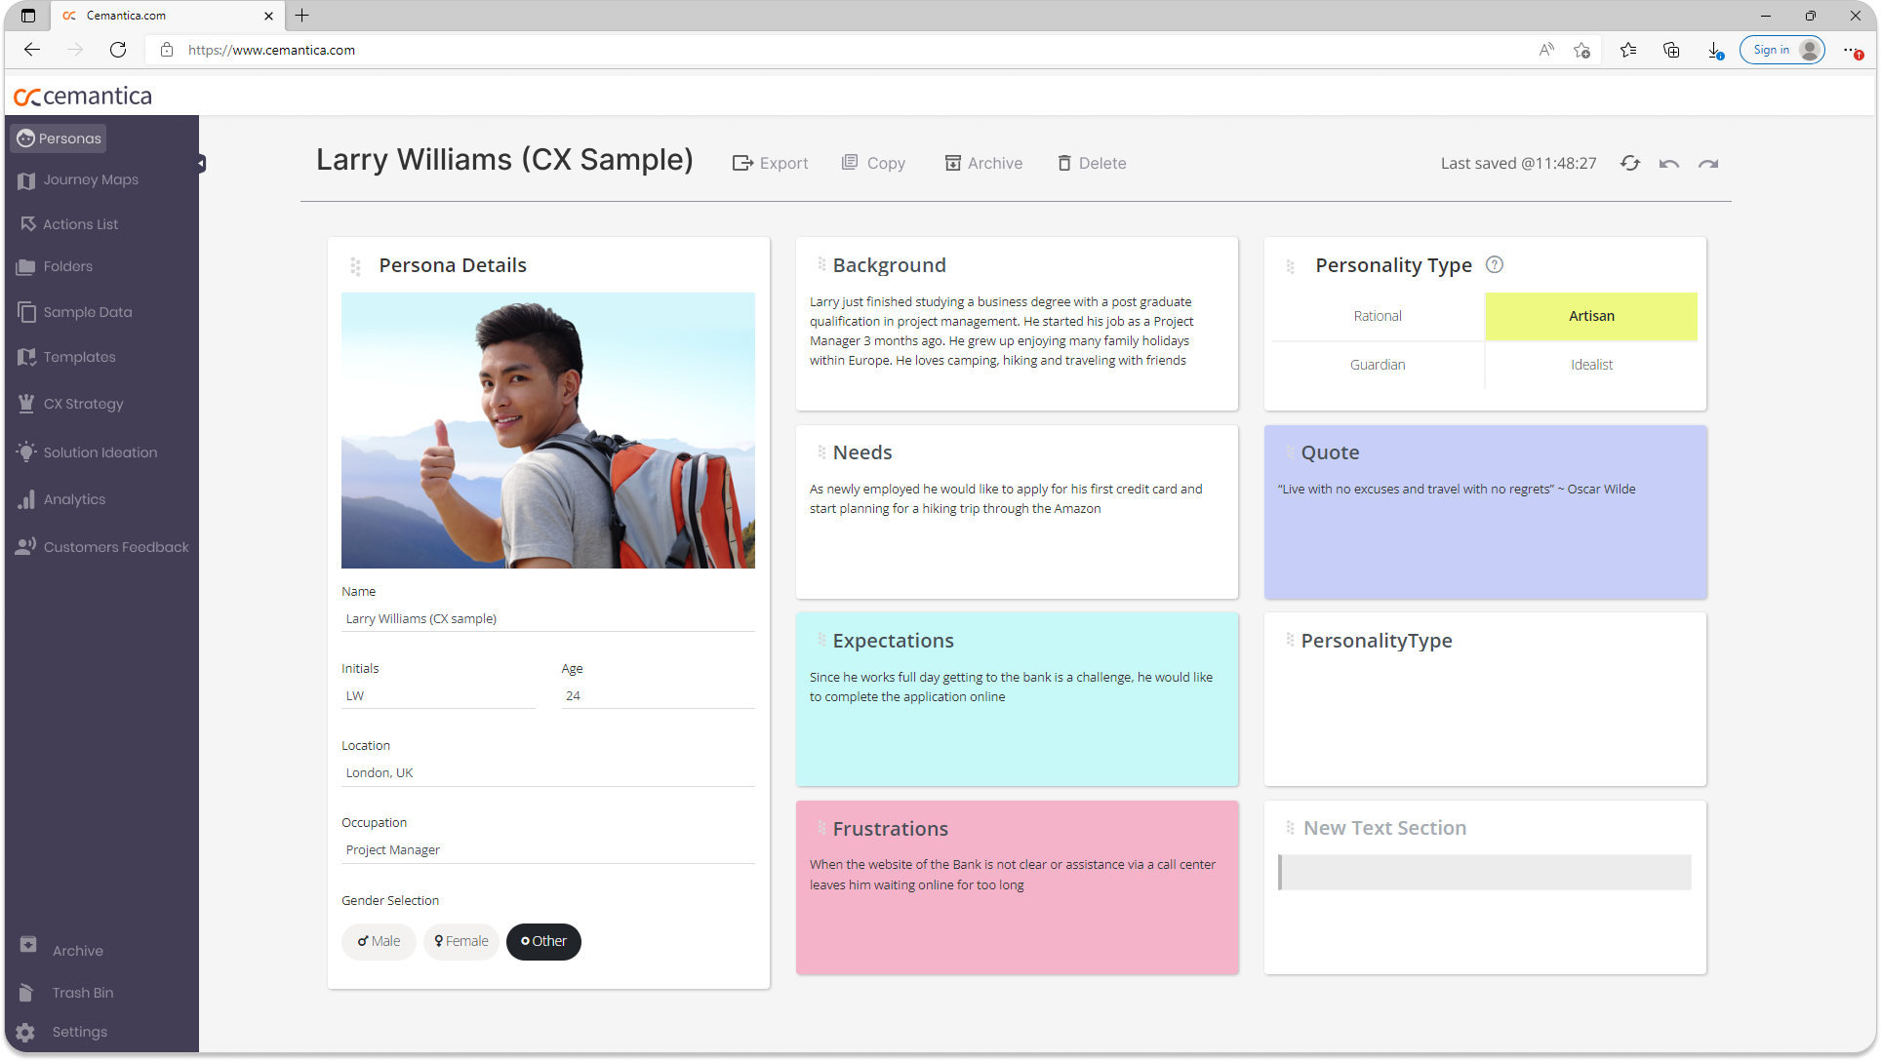This screenshot has width=1881, height=1061.
Task: Click the Customers Feedback icon
Action: point(26,546)
